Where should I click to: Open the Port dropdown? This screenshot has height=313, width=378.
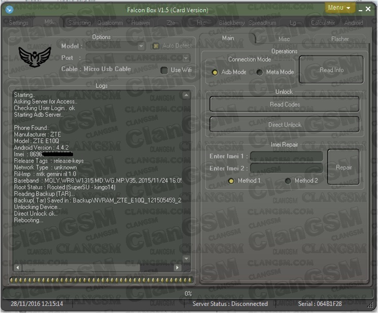point(138,58)
